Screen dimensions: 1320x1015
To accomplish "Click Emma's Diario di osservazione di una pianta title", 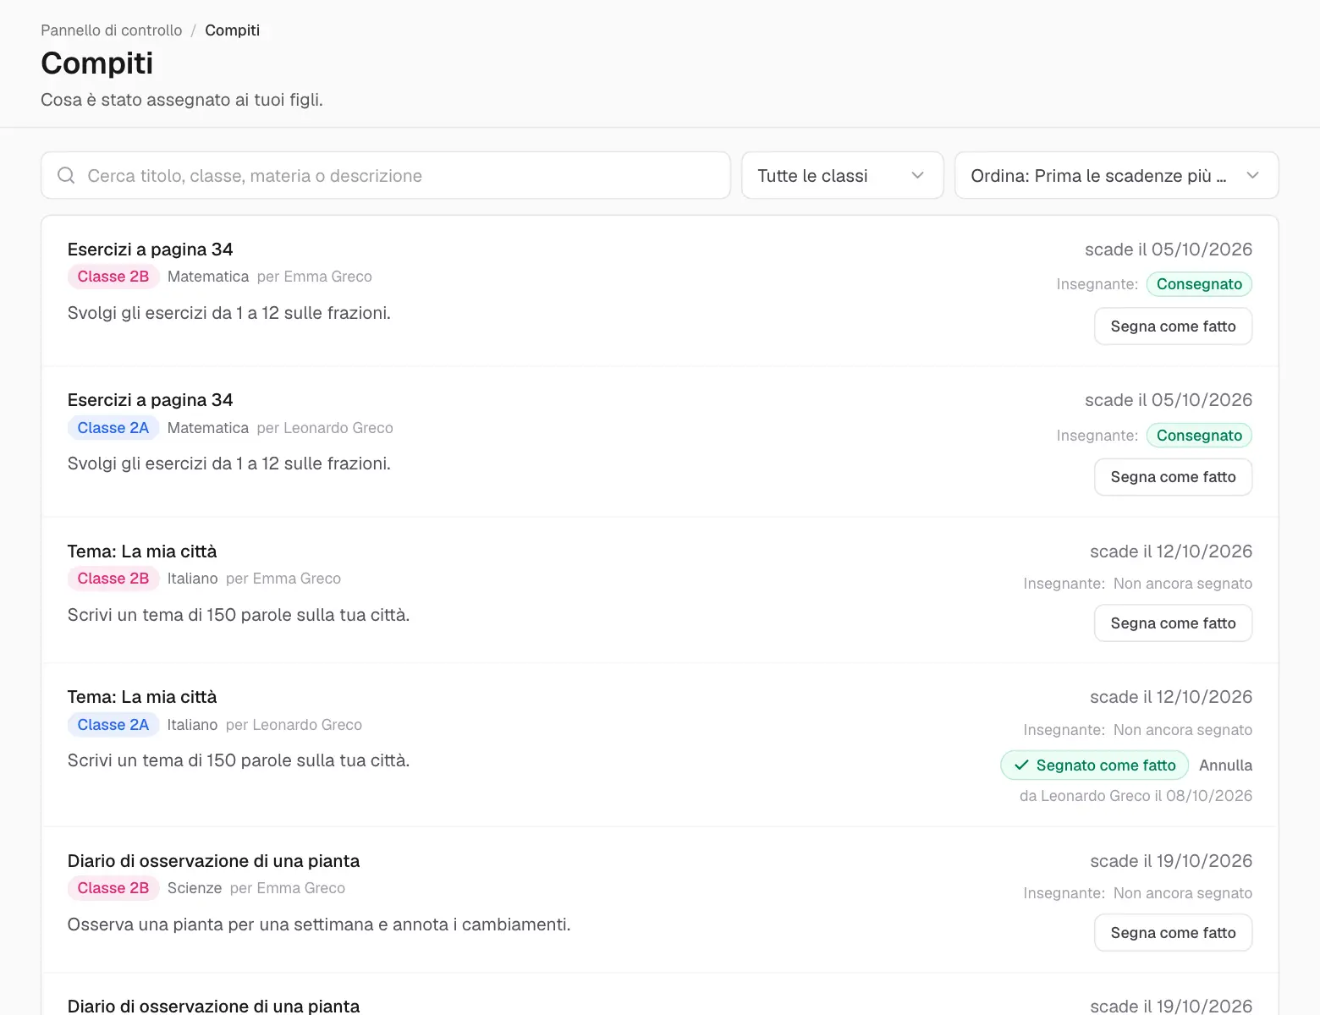I will point(213,861).
